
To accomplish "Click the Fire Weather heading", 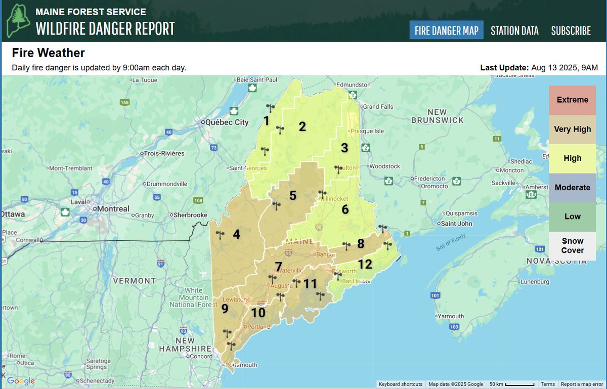I will click(x=48, y=53).
